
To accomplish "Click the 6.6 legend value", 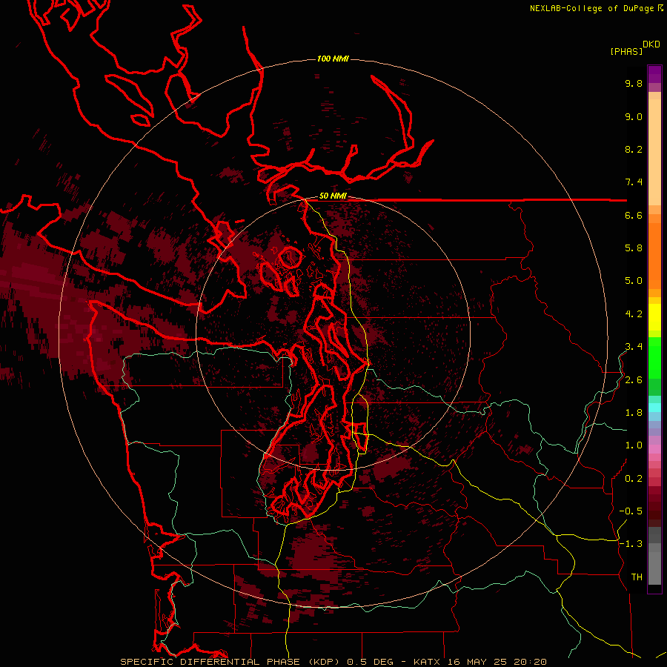I will pos(634,215).
